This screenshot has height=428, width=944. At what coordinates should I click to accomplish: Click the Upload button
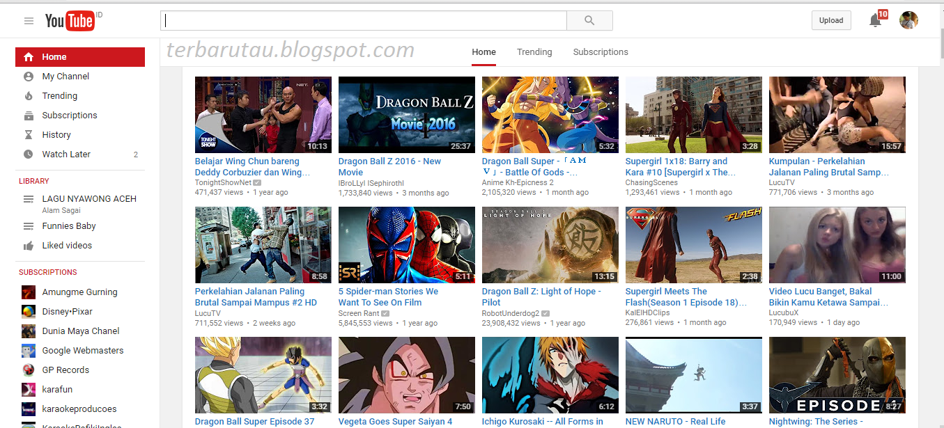click(831, 21)
